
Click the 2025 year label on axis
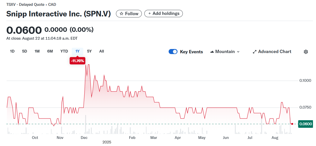pos(107,142)
